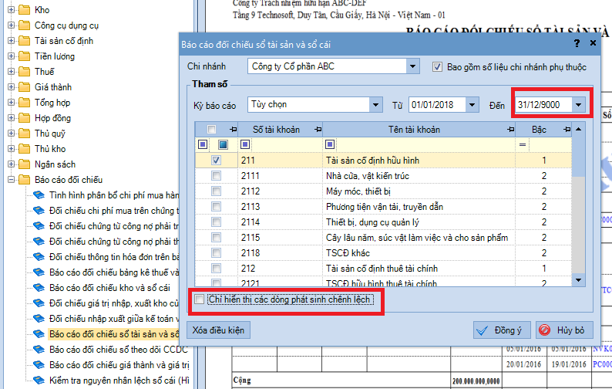Open the Đến date picker arrow
Screen dimensions: 612x389
pos(578,105)
